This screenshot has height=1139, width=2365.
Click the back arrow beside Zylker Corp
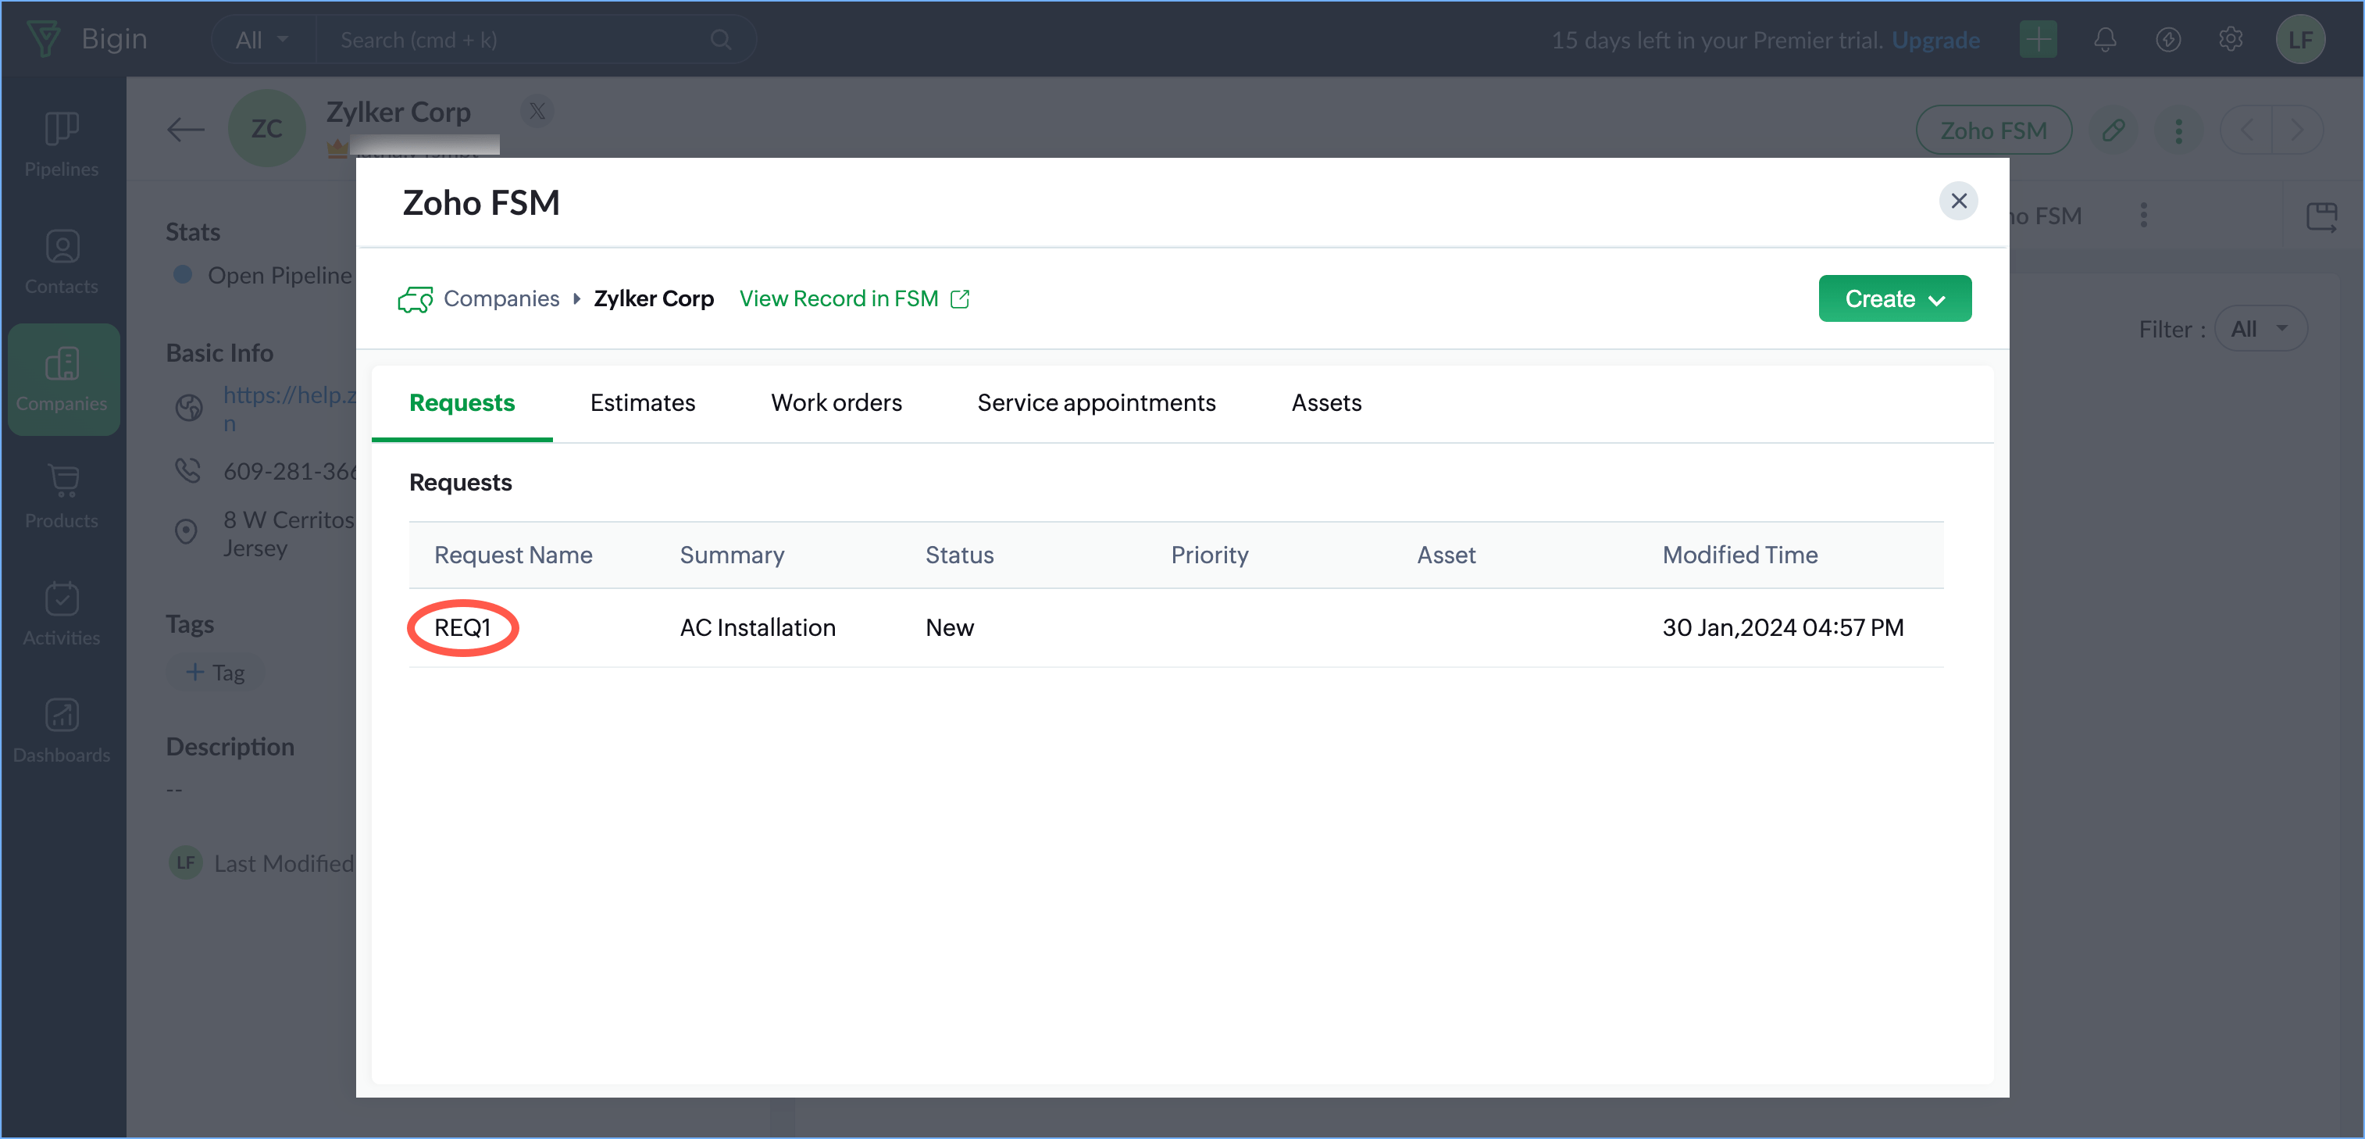click(x=185, y=130)
